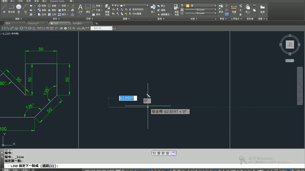Click the 62.8597 distance input field
Image resolution: width=305 pixels, height=171 pixels.
(128, 98)
